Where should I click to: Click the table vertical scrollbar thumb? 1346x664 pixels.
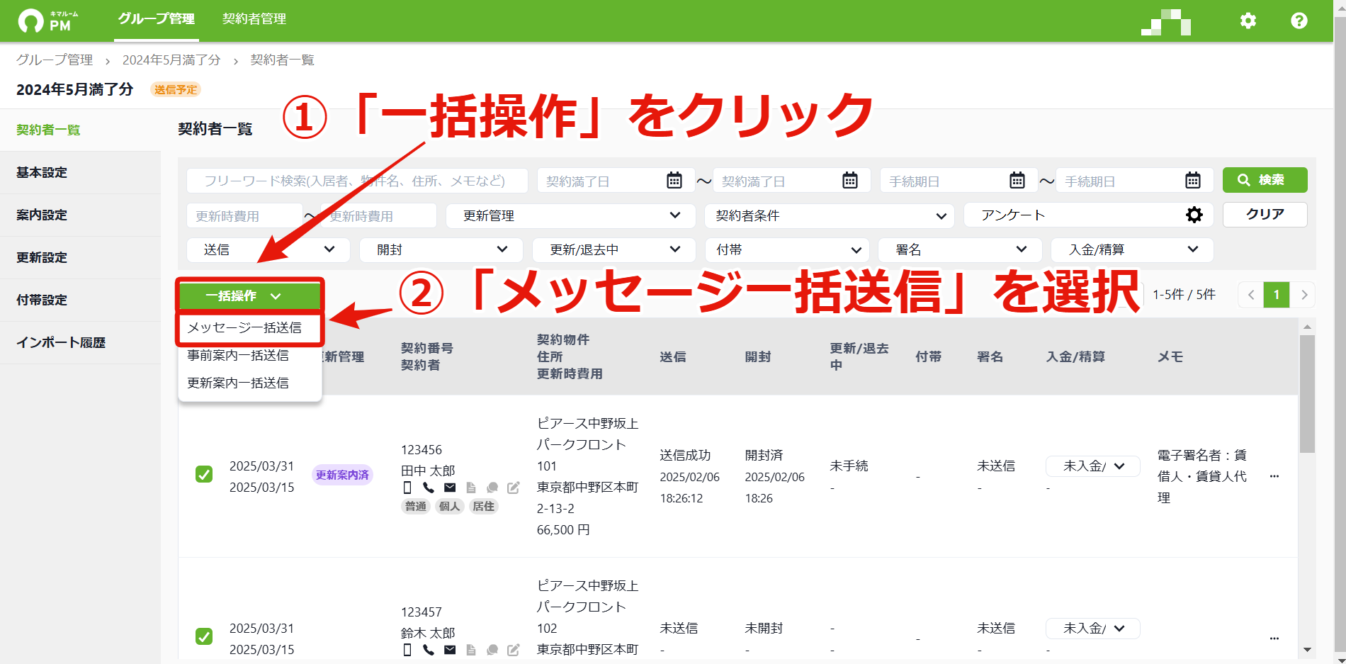tap(1307, 394)
